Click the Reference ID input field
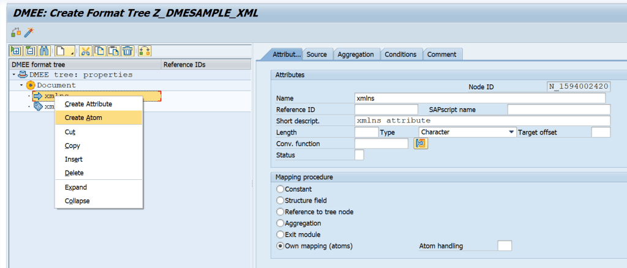627x268 pixels. tap(386, 110)
